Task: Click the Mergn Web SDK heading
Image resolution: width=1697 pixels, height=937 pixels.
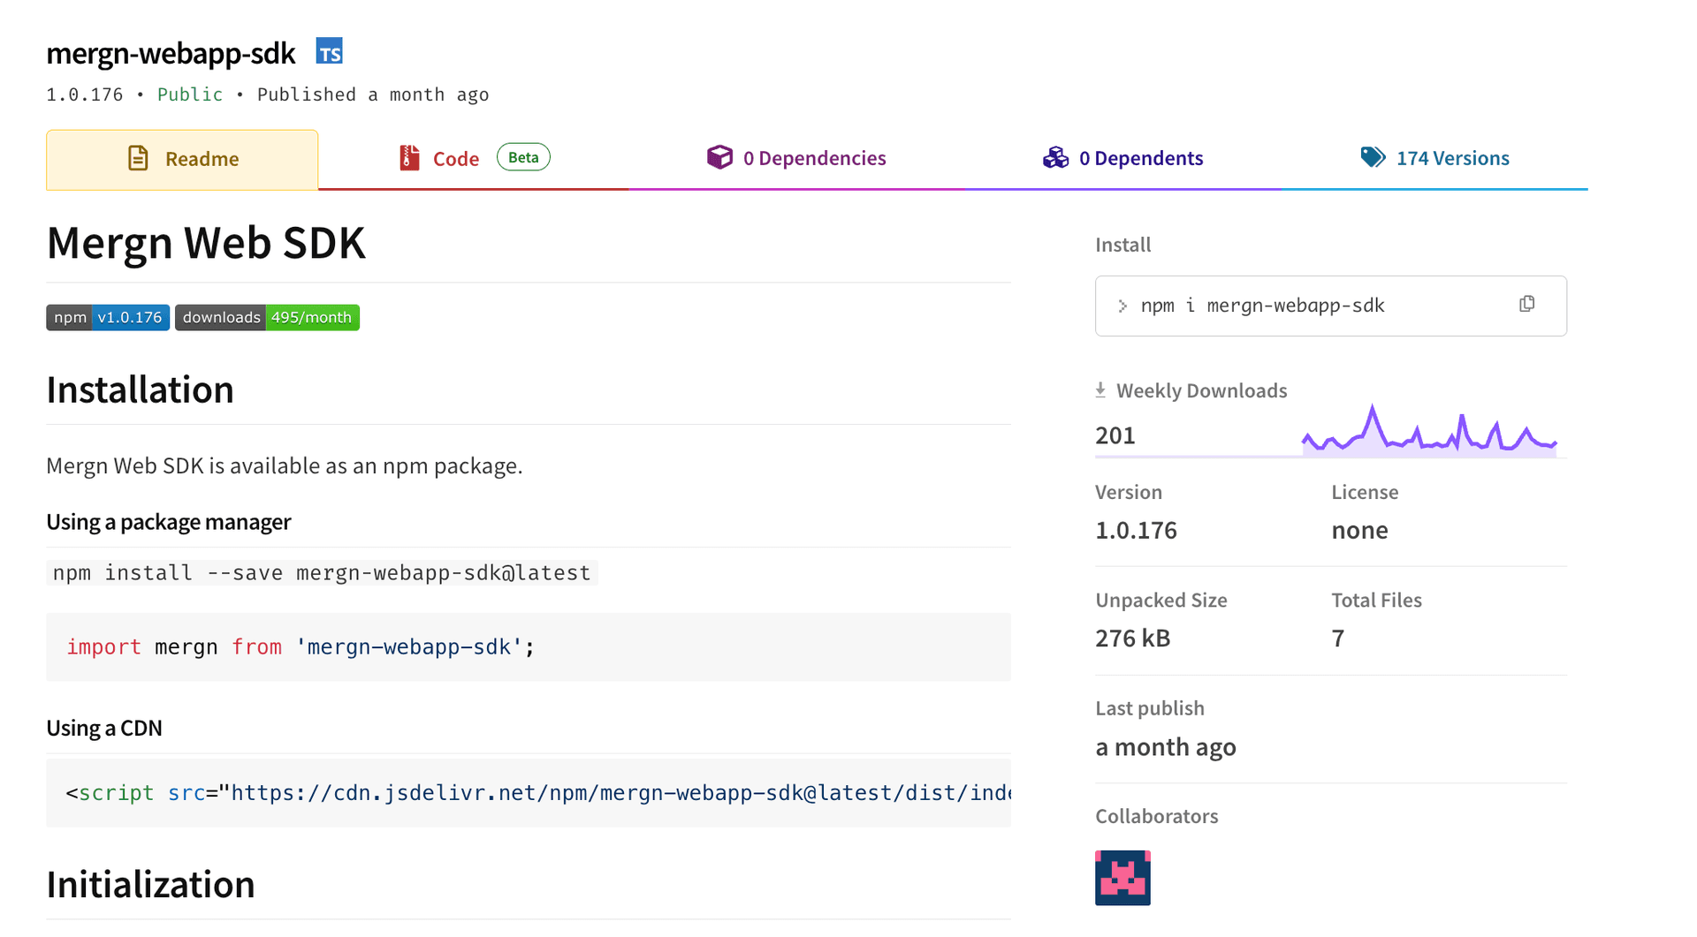Action: click(206, 243)
